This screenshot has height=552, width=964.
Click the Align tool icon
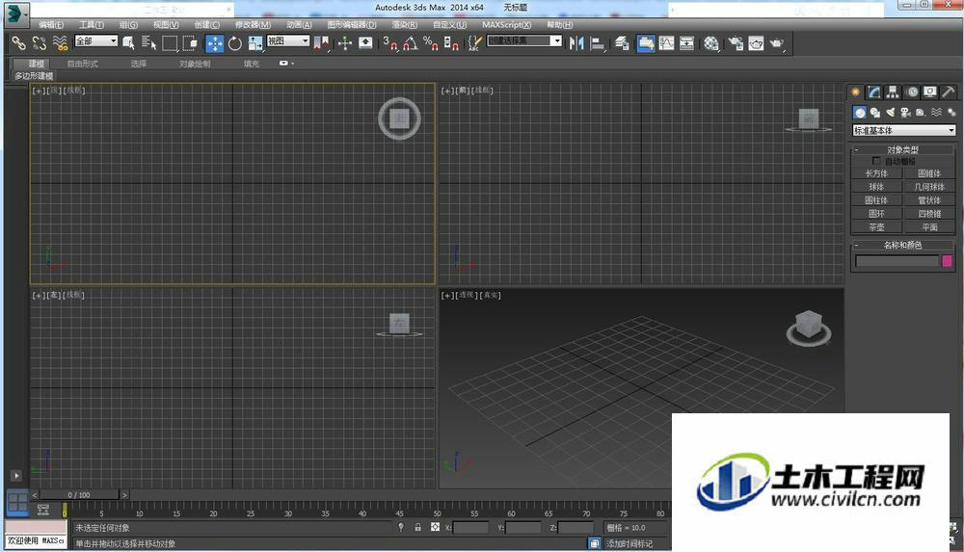point(597,43)
